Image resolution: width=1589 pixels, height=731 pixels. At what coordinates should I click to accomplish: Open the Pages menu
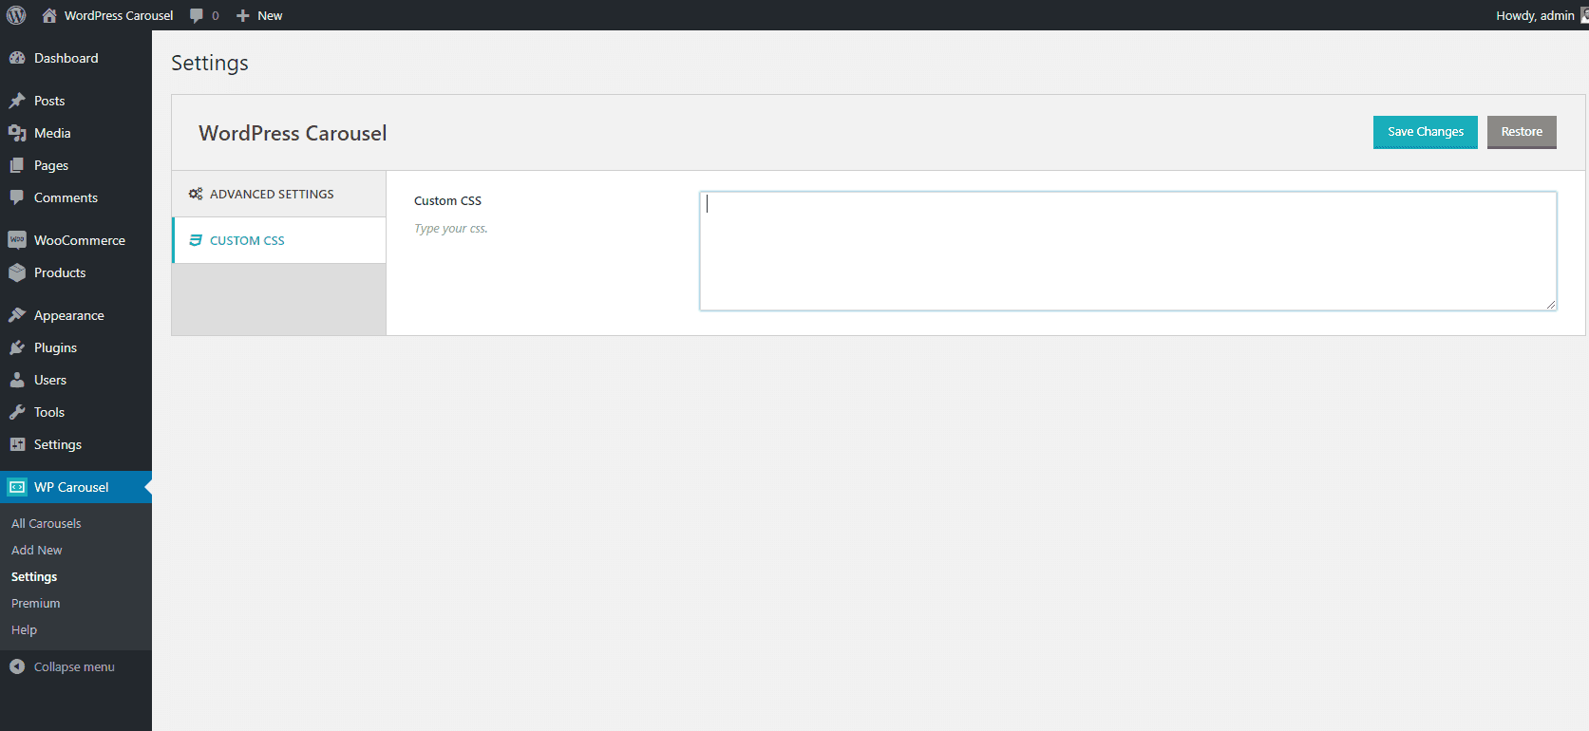point(76,165)
